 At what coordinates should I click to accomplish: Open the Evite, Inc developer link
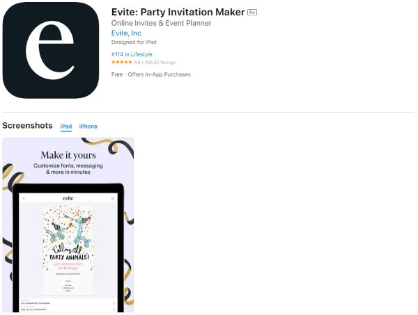pos(126,33)
